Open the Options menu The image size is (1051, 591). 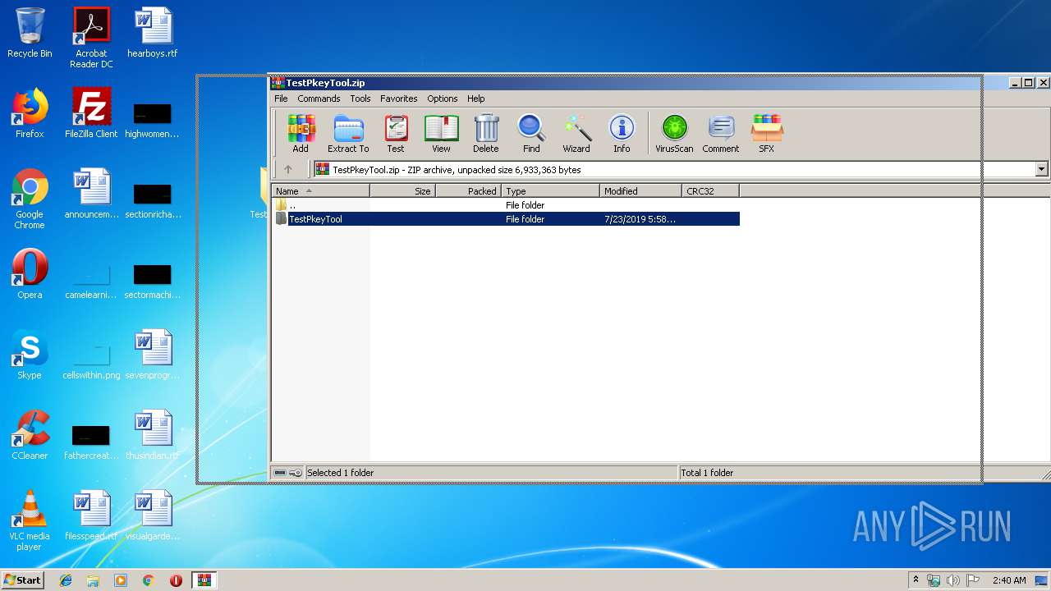[443, 98]
